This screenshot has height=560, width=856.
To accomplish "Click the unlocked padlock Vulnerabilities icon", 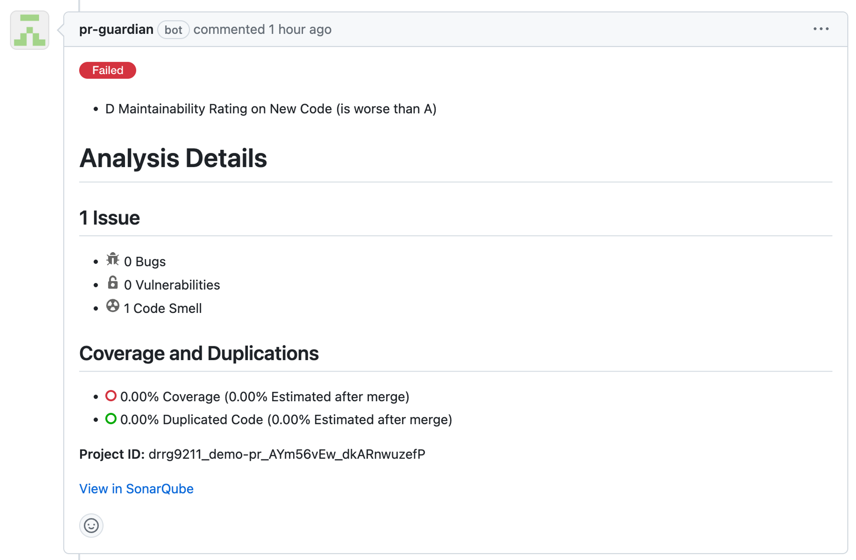I will (x=113, y=283).
